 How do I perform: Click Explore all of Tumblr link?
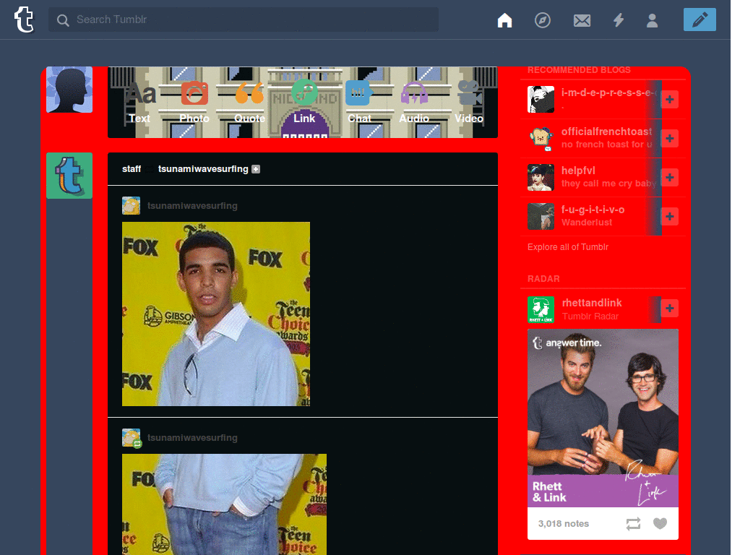[568, 247]
